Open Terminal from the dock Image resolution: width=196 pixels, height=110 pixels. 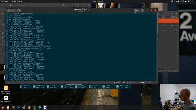coord(35,108)
